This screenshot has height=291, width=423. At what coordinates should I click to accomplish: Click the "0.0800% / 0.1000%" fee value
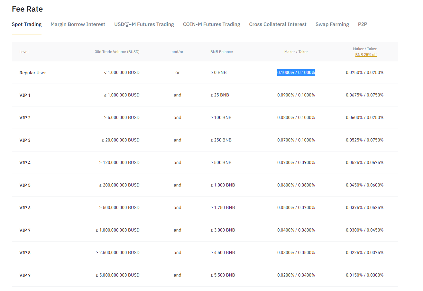point(296,118)
